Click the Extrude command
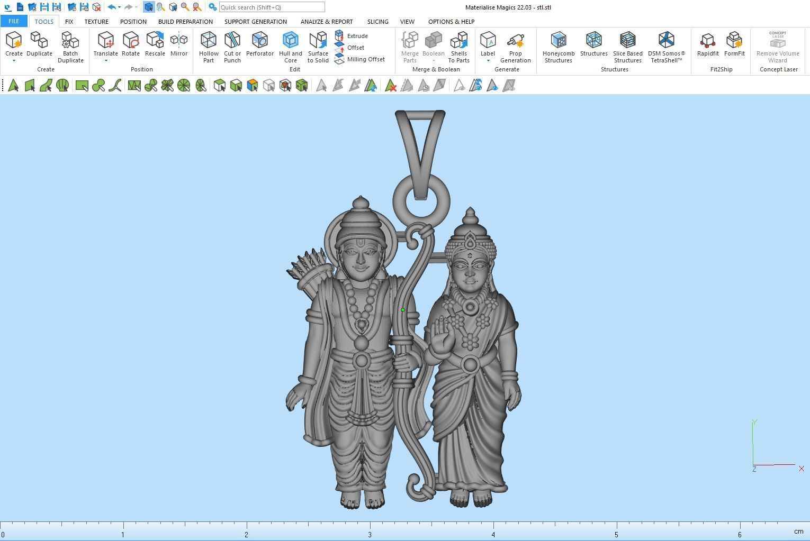 352,36
